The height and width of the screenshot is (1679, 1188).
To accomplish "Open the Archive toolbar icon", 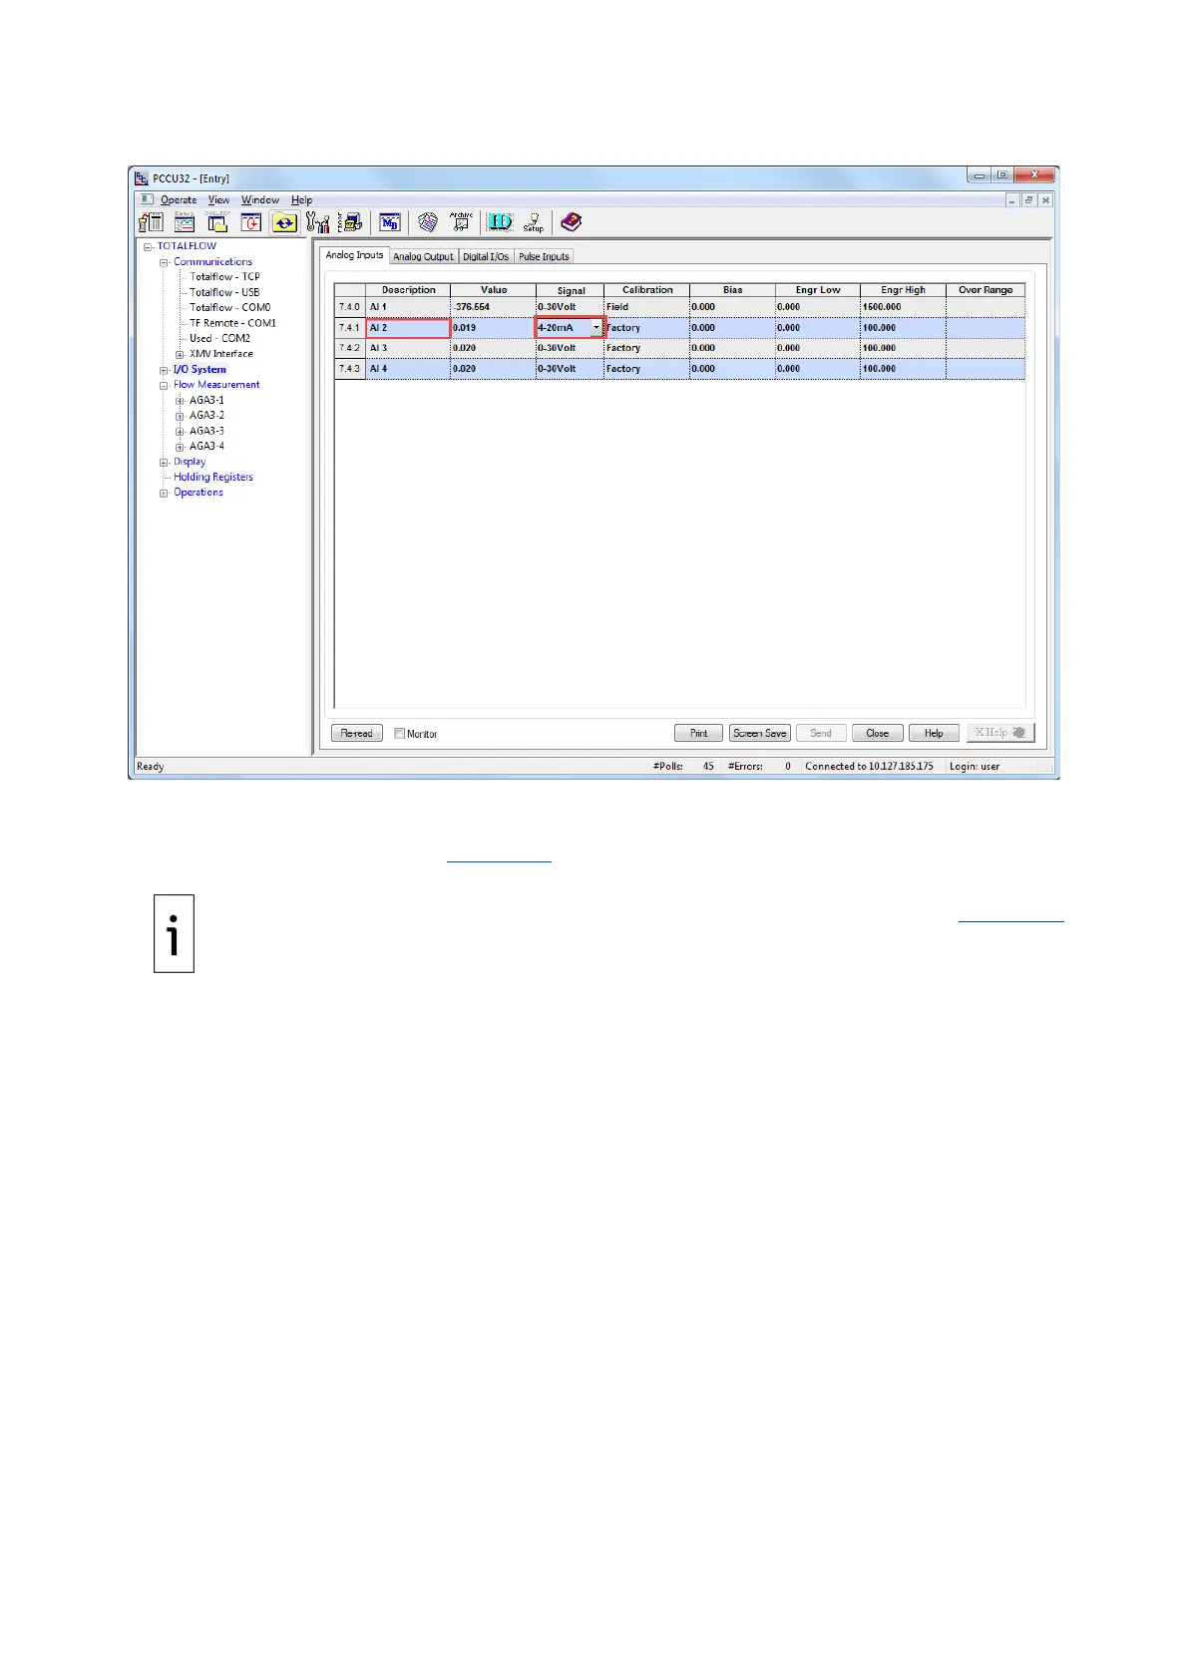I will (x=461, y=222).
